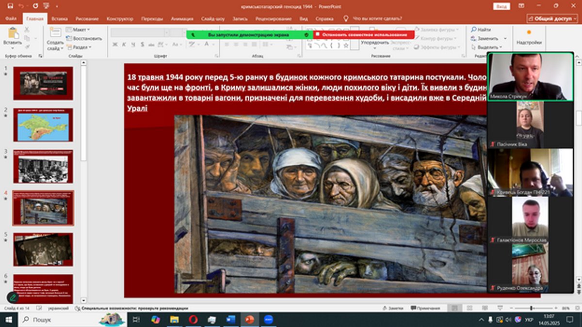Screen dimensions: 582x327
Task: Switch to the Переходы tab
Action: click(152, 19)
